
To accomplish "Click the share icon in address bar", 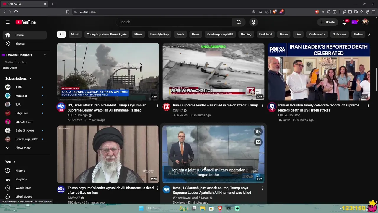I will click(x=267, y=12).
